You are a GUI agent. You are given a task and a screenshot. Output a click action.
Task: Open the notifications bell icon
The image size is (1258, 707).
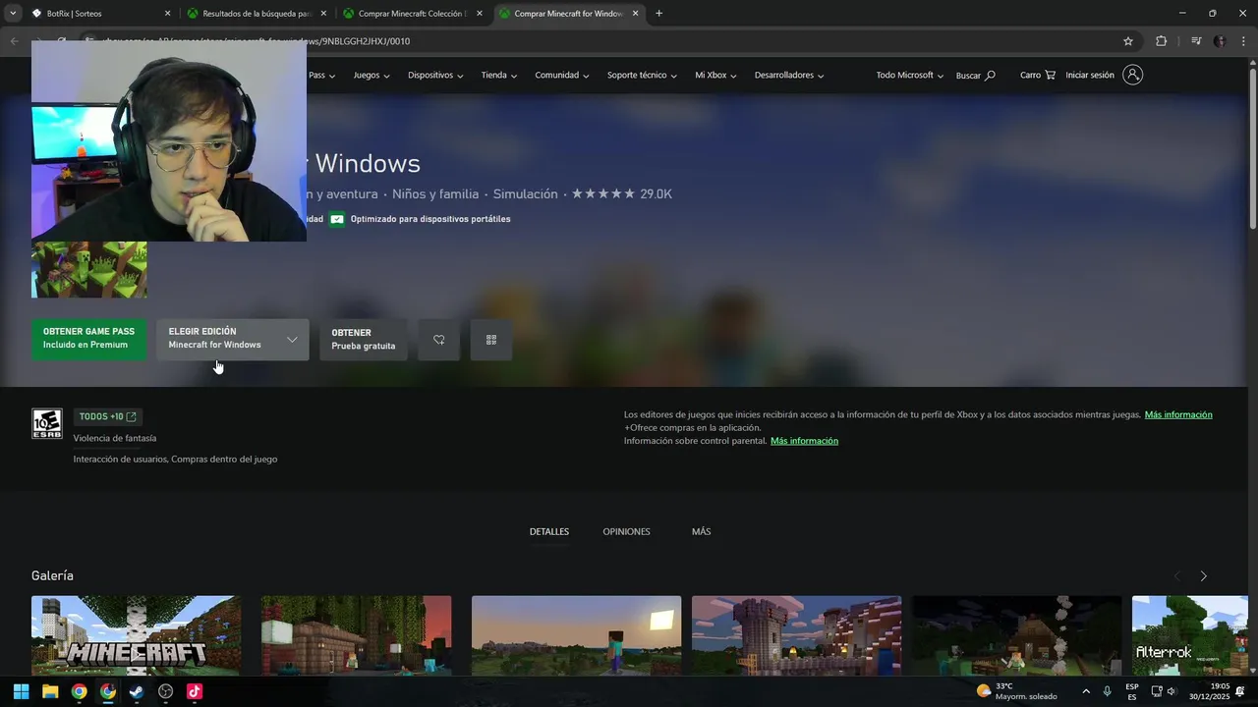[1240, 691]
